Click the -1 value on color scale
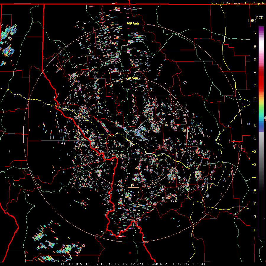 (x=254, y=138)
